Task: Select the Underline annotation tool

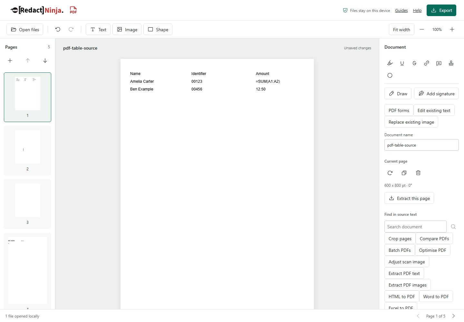Action: (x=402, y=63)
